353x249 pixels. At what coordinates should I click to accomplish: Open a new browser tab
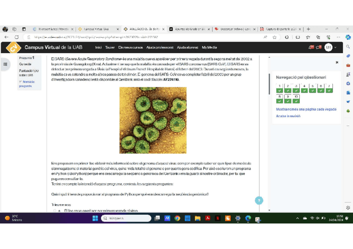click(308, 29)
